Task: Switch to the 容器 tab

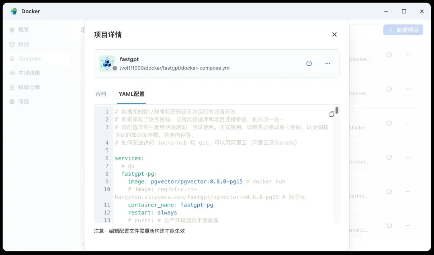Action: [x=101, y=94]
